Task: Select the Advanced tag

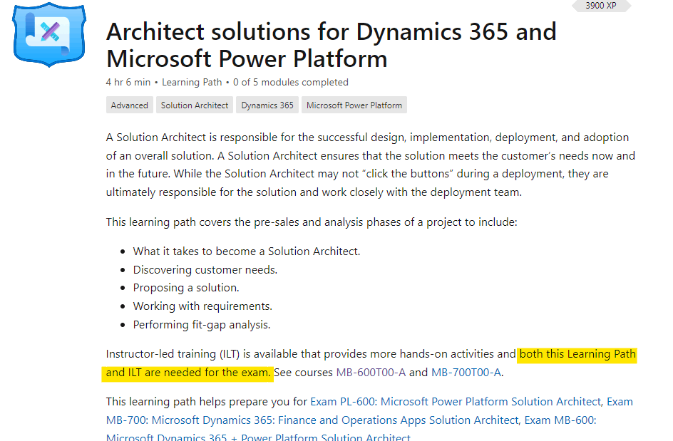Action: (130, 105)
